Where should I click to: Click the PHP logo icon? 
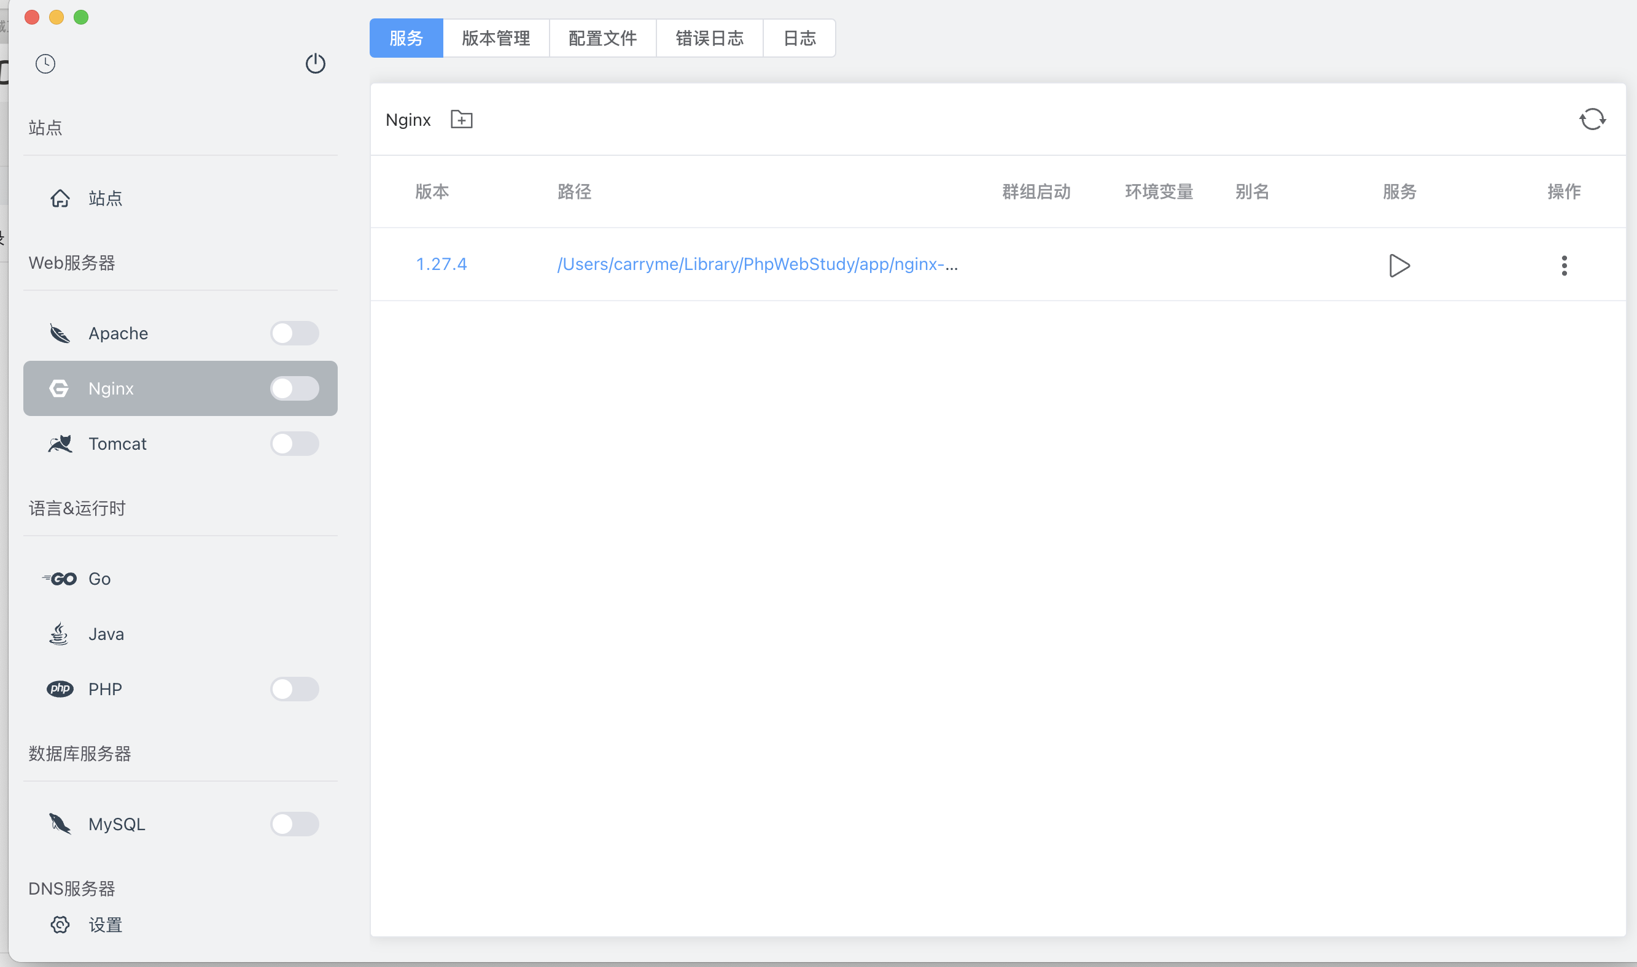click(60, 689)
